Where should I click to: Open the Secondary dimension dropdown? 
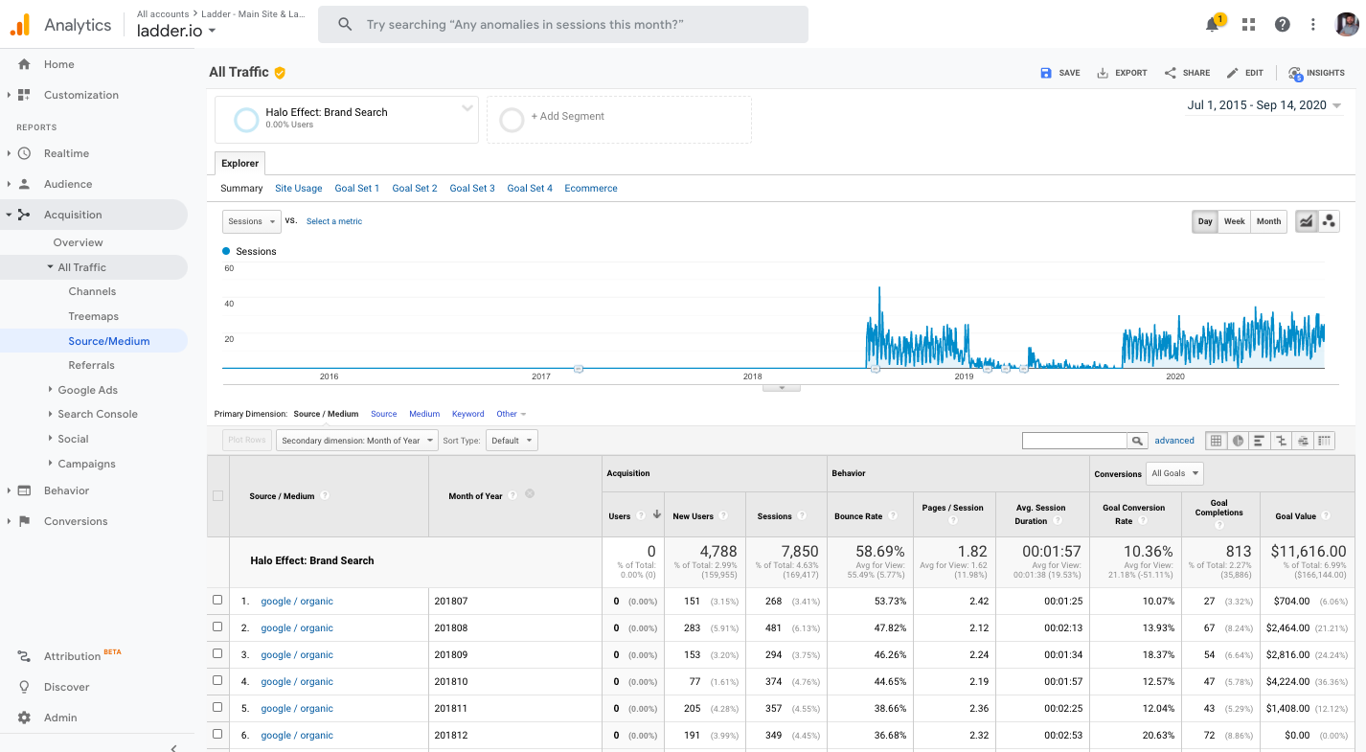click(x=357, y=441)
